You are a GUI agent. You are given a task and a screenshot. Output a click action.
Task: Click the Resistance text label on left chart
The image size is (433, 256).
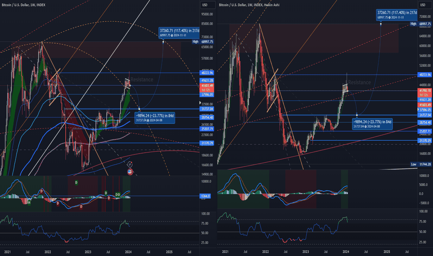point(142,80)
